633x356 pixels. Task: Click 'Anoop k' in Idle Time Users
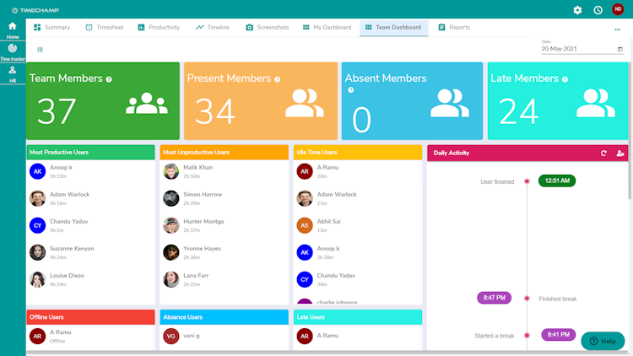(x=328, y=249)
